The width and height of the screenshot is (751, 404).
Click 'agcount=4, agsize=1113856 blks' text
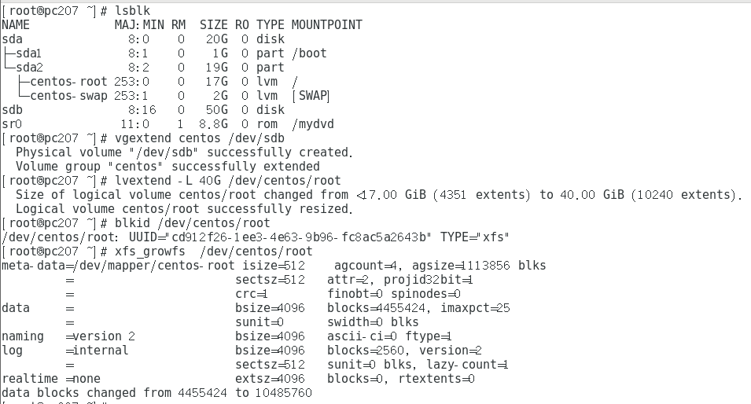(x=440, y=266)
